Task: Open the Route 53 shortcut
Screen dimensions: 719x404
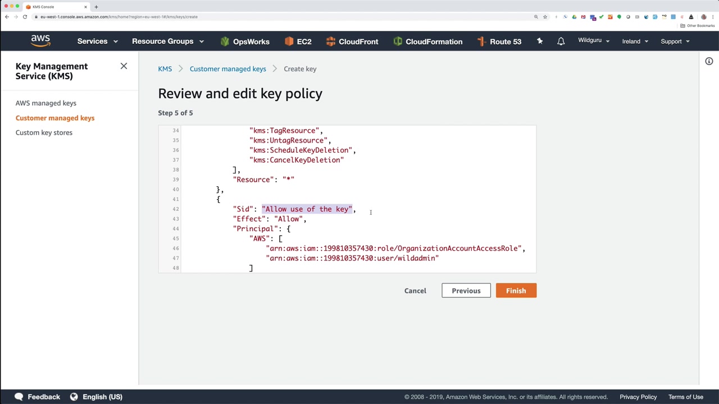Action: pos(499,42)
